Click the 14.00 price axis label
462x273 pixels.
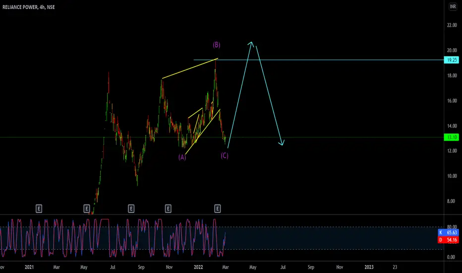452,126
